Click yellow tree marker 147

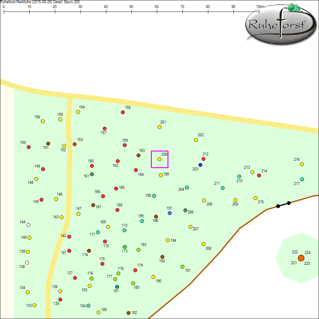pyautogui.click(x=78, y=214)
